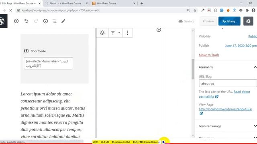The width and height of the screenshot is (257, 144).
Task: Change block type layers icon
Action: [x=102, y=33]
